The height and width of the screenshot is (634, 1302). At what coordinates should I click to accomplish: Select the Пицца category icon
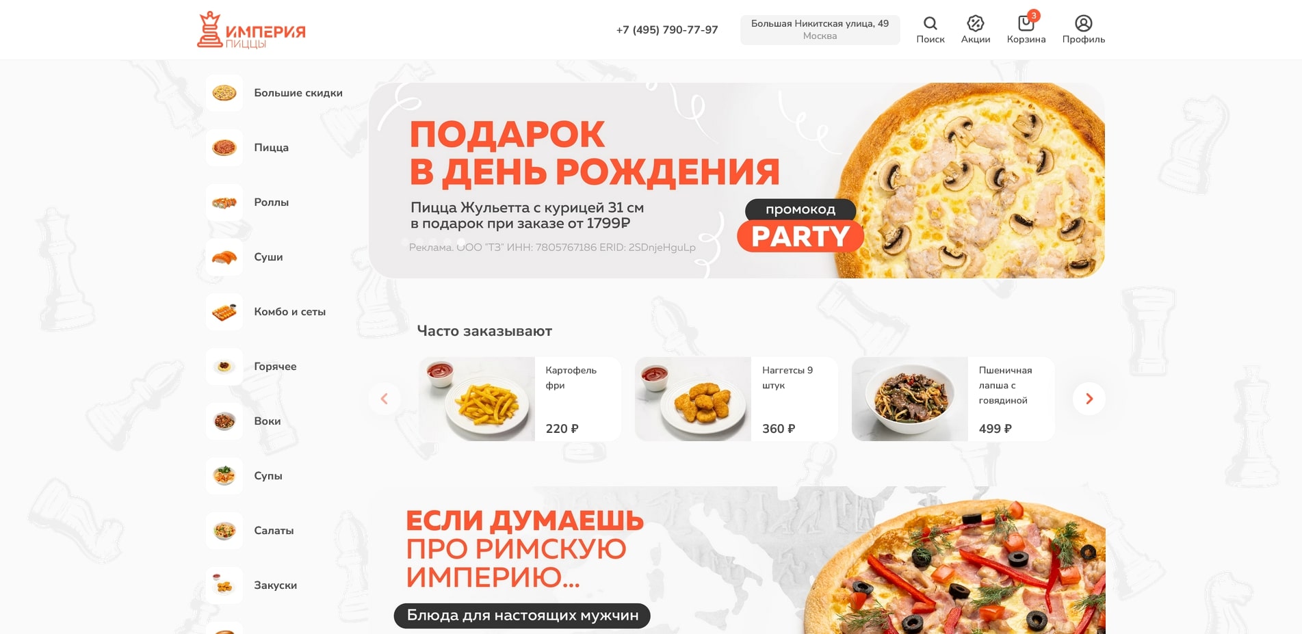click(x=224, y=148)
